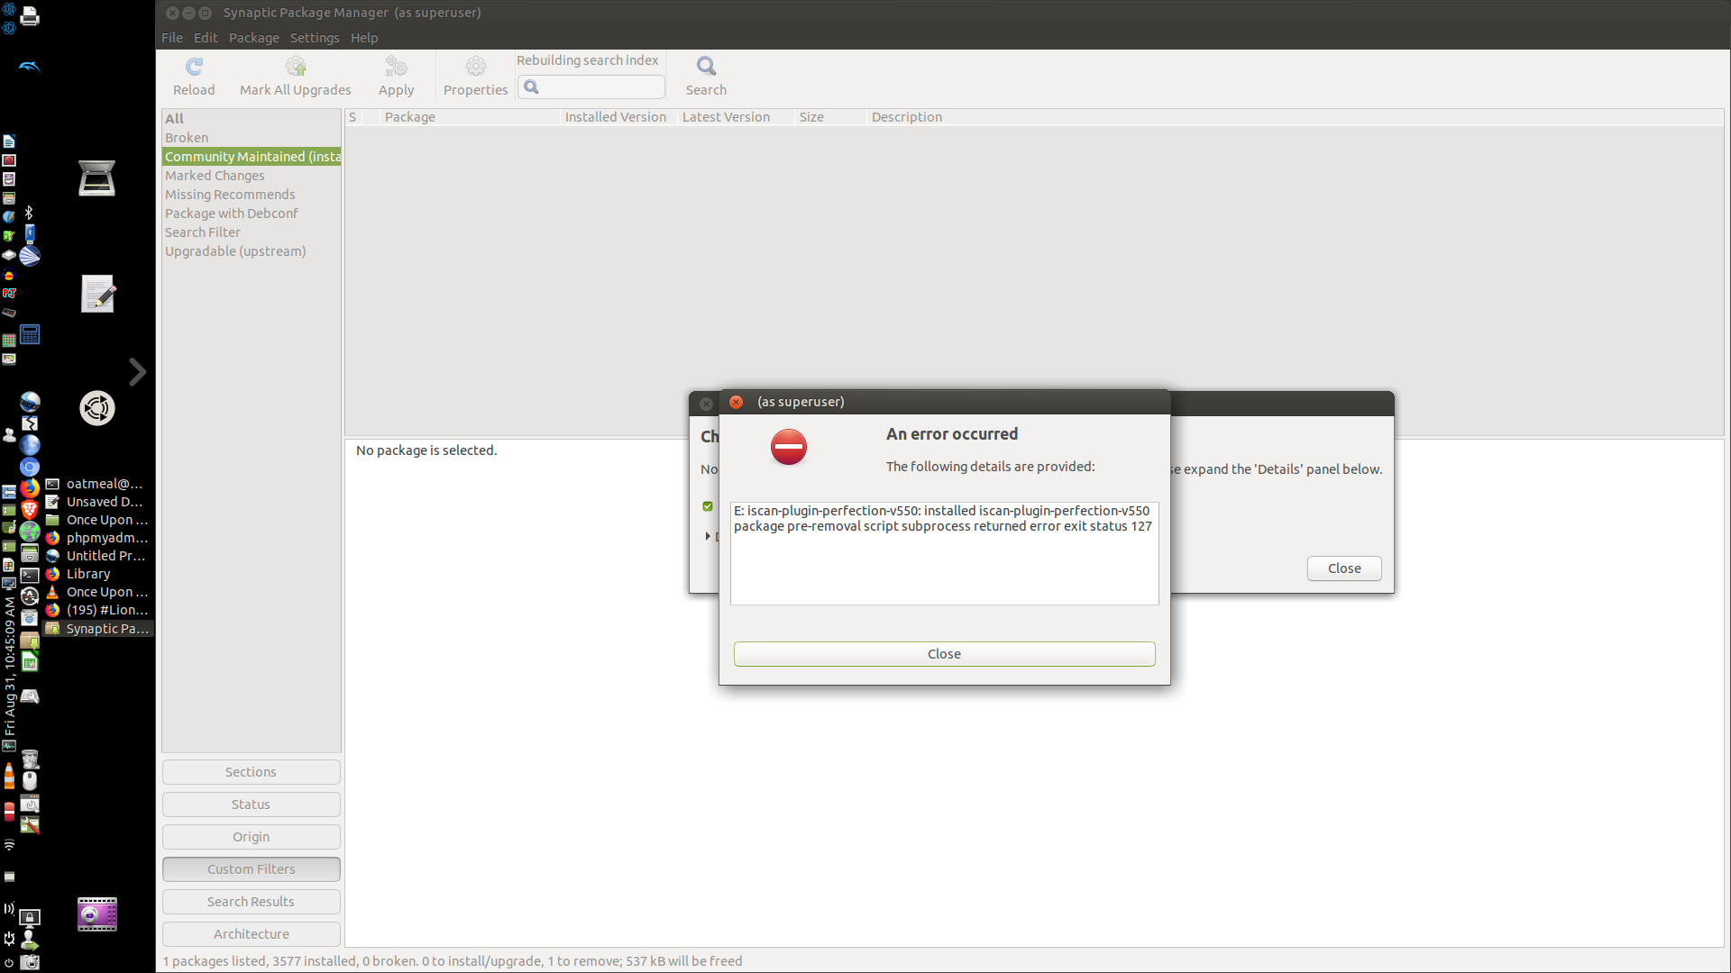The height and width of the screenshot is (973, 1731).
Task: Open the text editor notepad icon
Action: [x=97, y=294]
